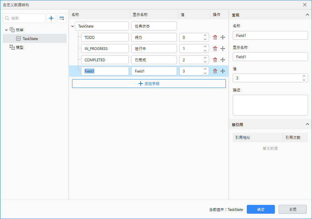The width and height of the screenshot is (312, 219).
Task: Edit the 已完成 display name field
Action: pos(154,60)
